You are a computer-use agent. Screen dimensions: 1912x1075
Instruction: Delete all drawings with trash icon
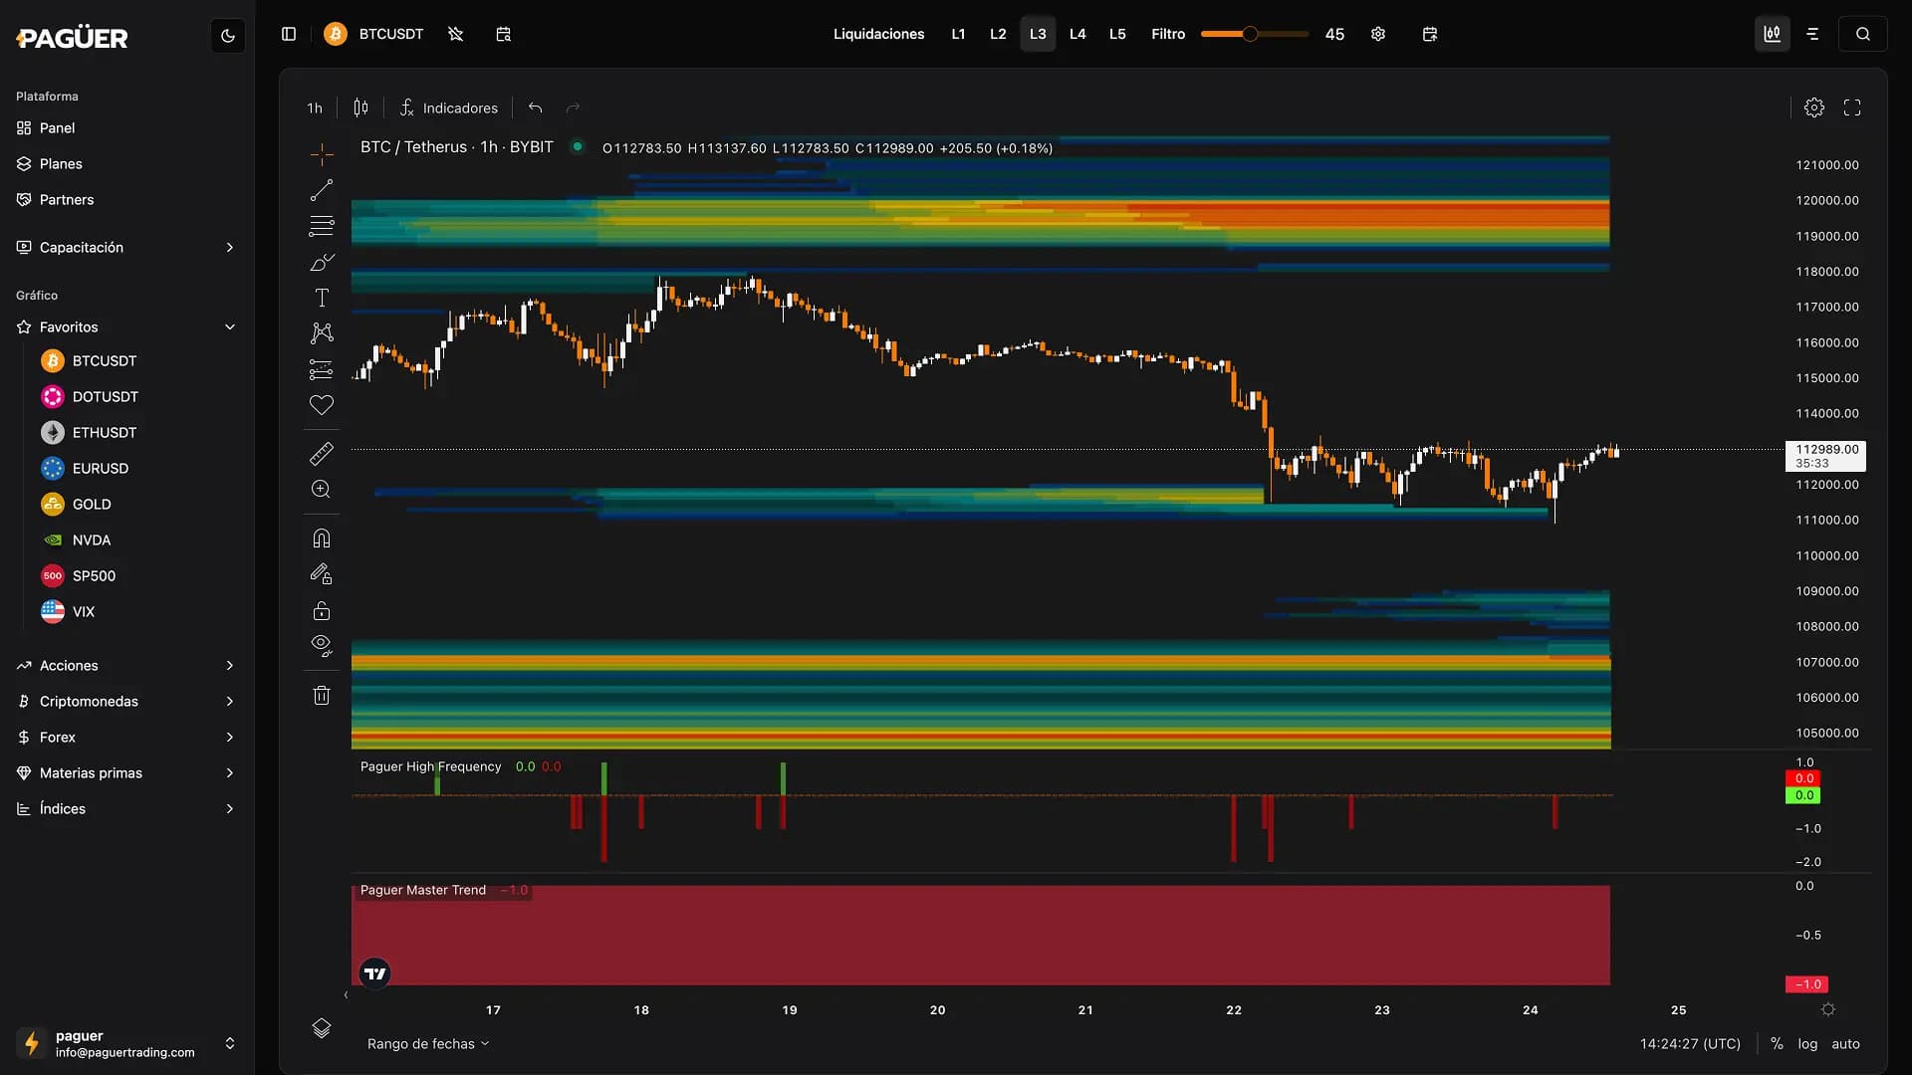(322, 695)
